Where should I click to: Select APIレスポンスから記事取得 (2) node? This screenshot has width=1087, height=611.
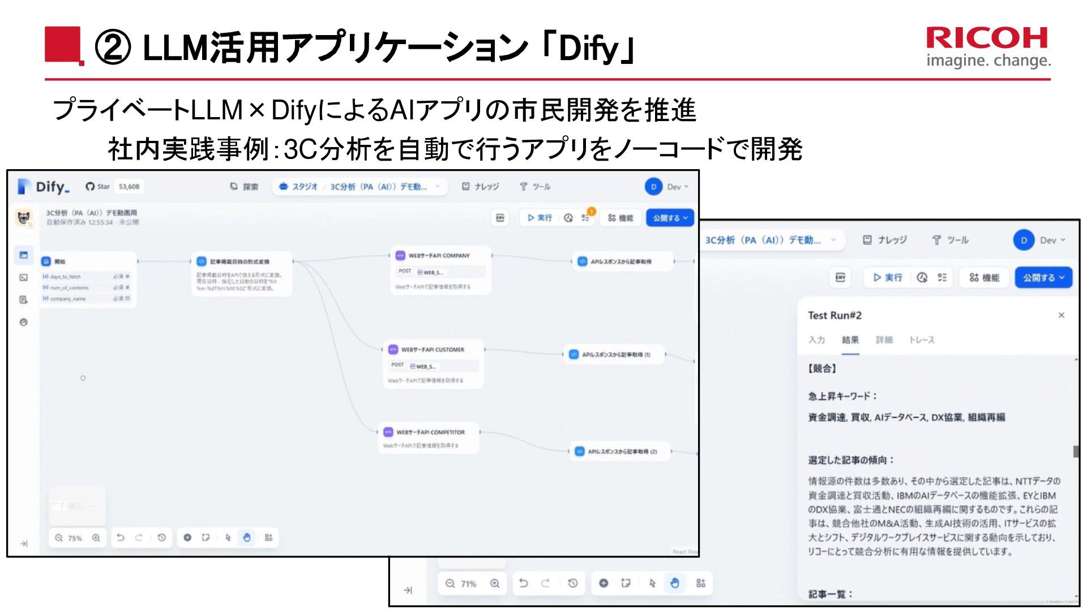[620, 451]
